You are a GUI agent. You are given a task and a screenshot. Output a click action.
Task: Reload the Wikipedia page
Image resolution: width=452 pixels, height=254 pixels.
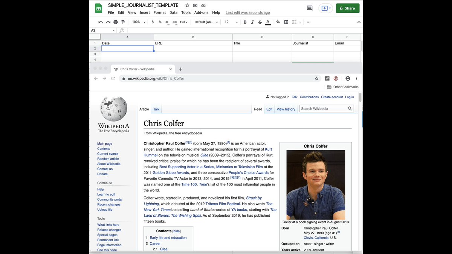click(113, 79)
